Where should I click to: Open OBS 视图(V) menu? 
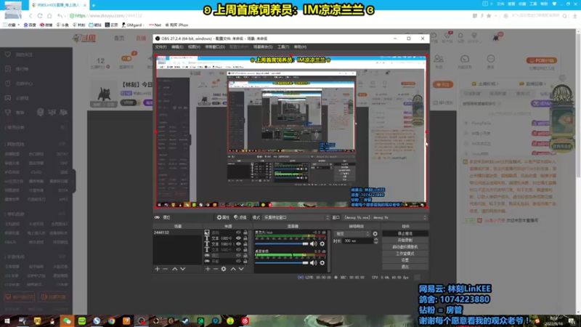tap(194, 47)
